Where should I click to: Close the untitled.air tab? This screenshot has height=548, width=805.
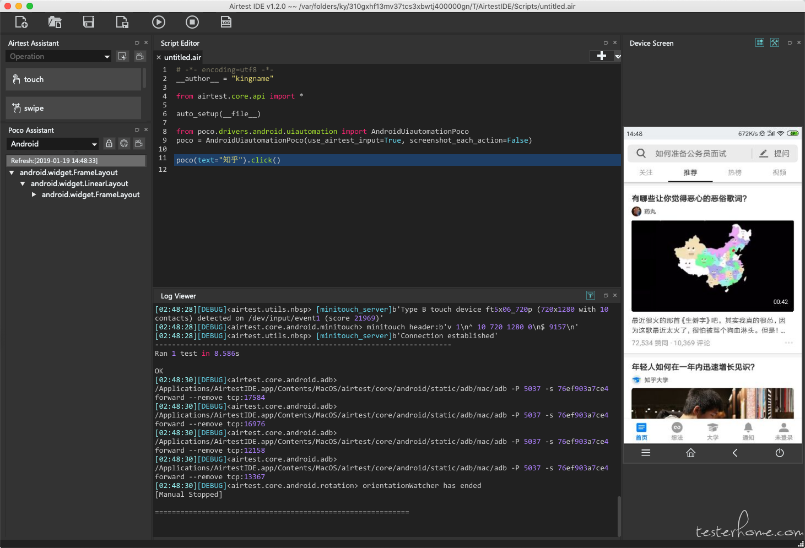159,57
